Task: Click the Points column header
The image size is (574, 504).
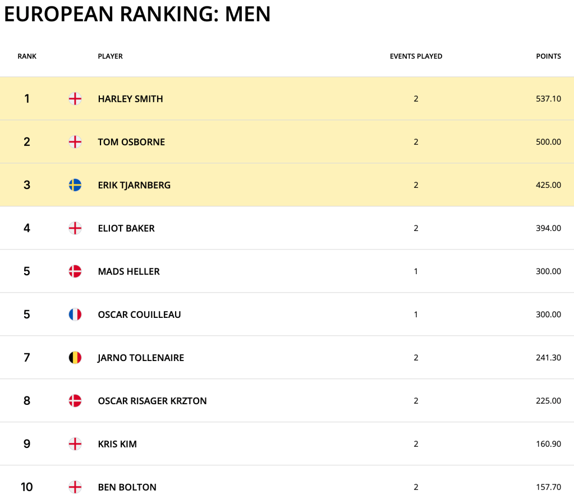Action: [548, 57]
